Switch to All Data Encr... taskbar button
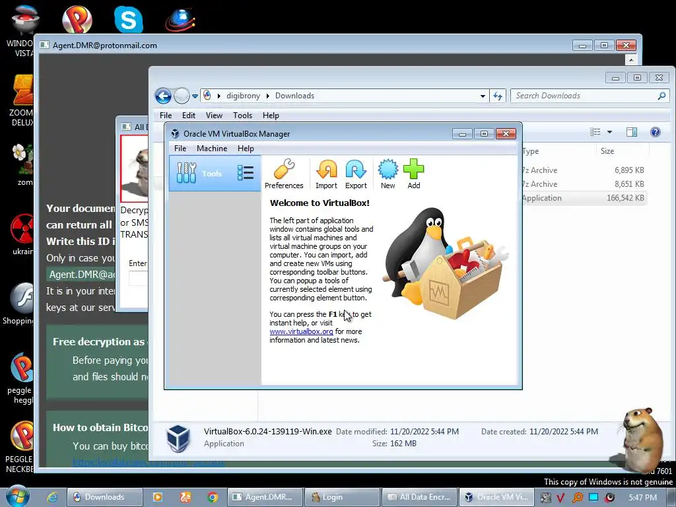 [x=419, y=497]
